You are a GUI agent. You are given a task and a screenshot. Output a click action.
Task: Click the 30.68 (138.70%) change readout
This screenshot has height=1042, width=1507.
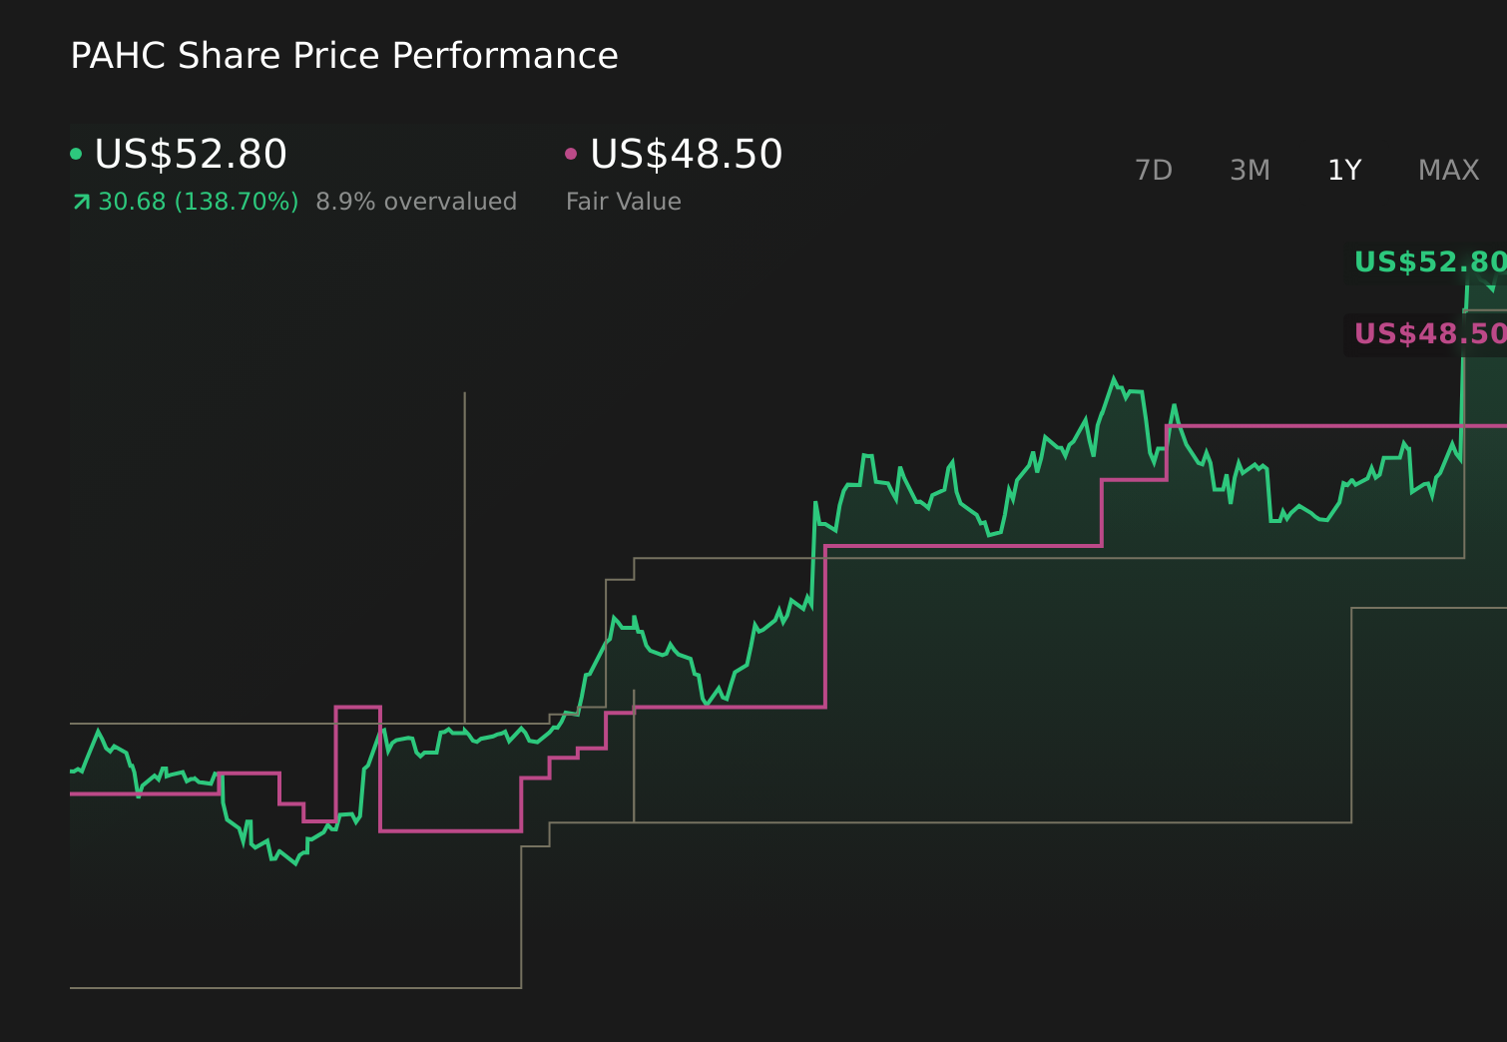[x=197, y=201]
